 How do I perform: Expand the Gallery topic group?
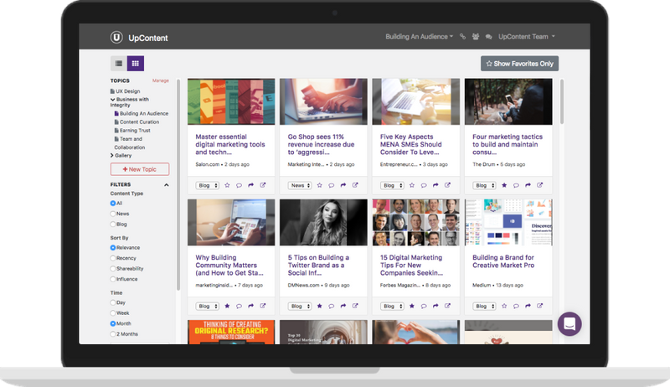(x=112, y=156)
